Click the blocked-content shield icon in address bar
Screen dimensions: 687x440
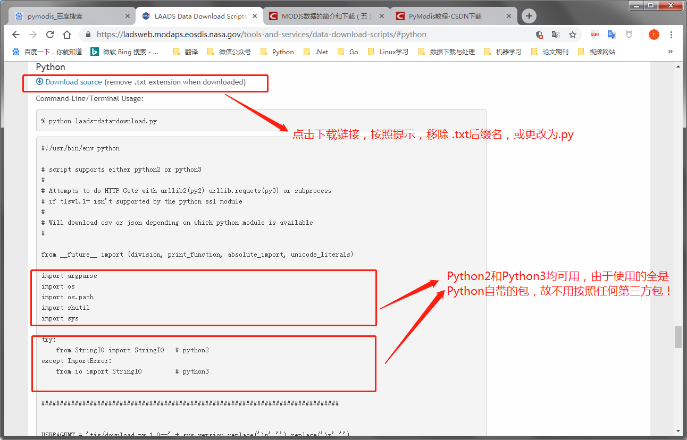(539, 34)
